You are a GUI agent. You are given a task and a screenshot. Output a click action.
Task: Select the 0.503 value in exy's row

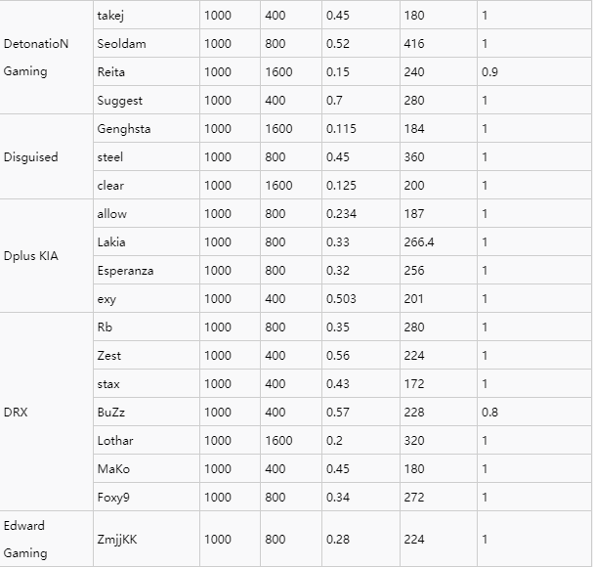pos(341,299)
